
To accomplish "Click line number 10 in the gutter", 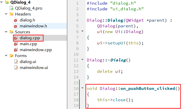I will (76, 54).
